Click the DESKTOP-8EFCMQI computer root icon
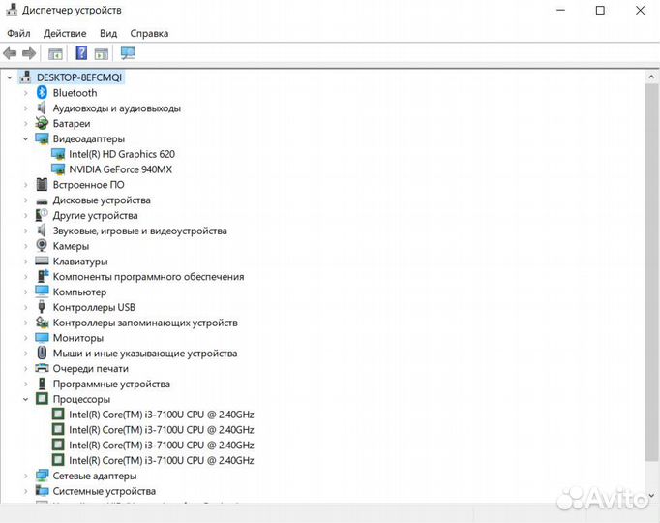The height and width of the screenshot is (523, 660). (26, 77)
